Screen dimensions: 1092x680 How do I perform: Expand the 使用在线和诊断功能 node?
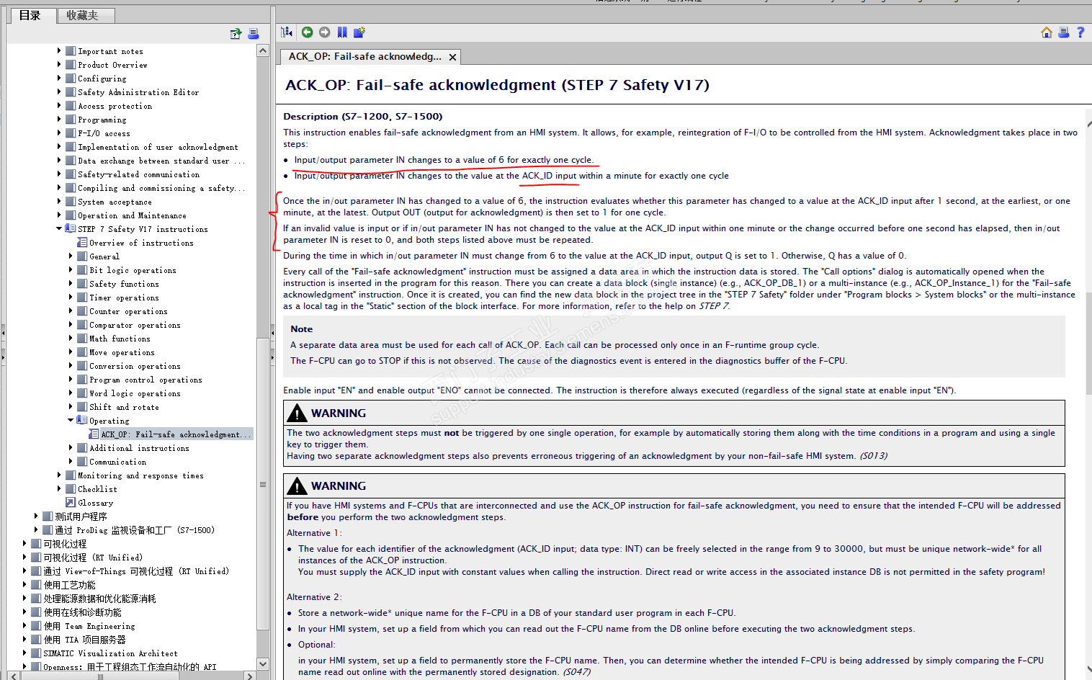pyautogui.click(x=24, y=612)
